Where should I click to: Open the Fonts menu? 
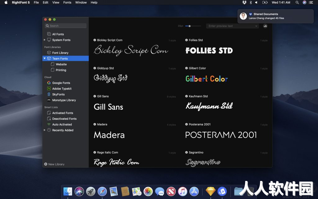(x=67, y=2)
